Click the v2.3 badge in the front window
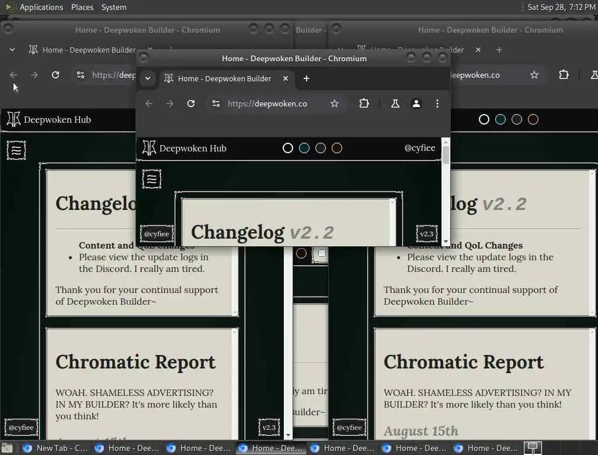 426,234
